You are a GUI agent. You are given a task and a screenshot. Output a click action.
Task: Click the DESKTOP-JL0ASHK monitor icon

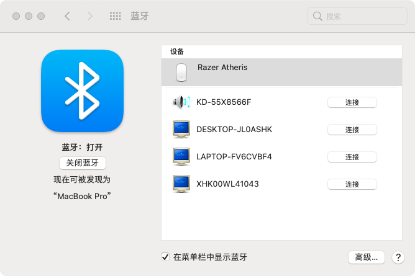click(181, 130)
